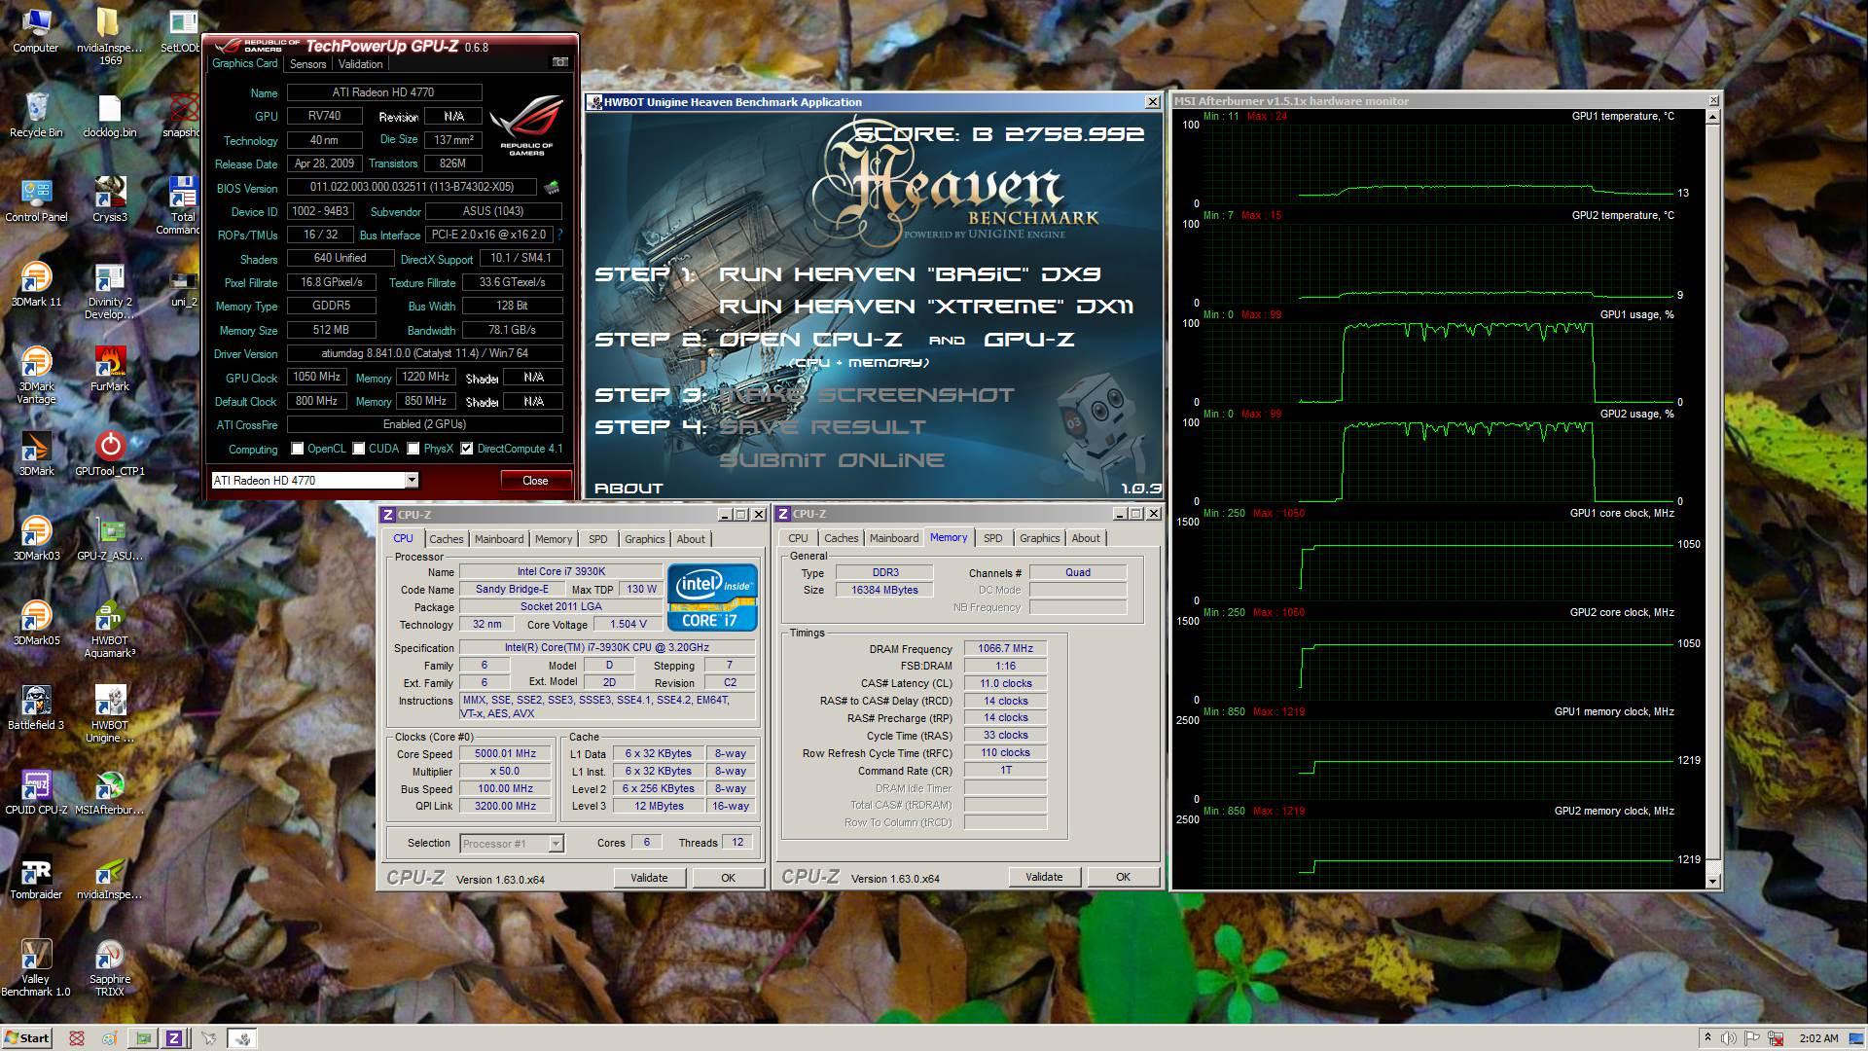Image resolution: width=1868 pixels, height=1051 pixels.
Task: Open the SPD tab in left CPU-Z
Action: [x=597, y=539]
